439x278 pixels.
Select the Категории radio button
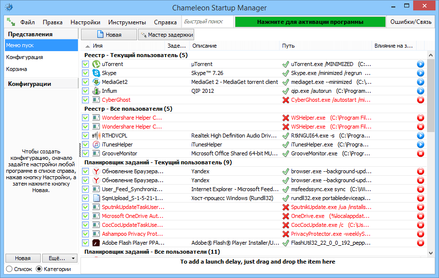39,269
